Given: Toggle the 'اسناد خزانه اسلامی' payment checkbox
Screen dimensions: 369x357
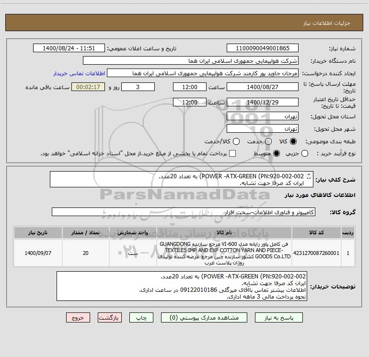Looking at the screenshot, I should click(232, 153).
